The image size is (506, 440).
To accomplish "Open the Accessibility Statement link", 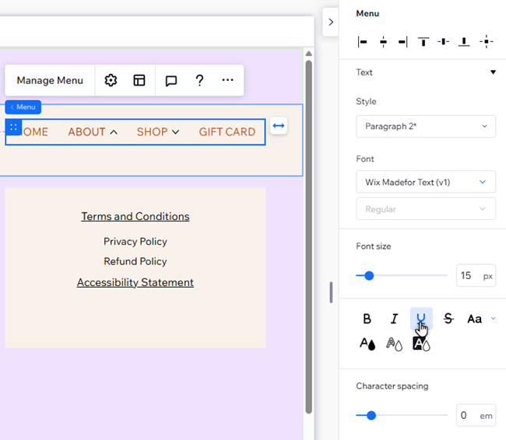I will click(x=135, y=282).
